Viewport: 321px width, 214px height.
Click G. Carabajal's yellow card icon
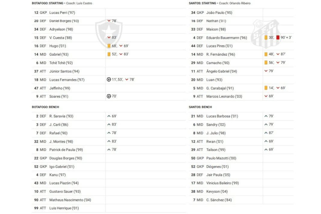coord(266,88)
